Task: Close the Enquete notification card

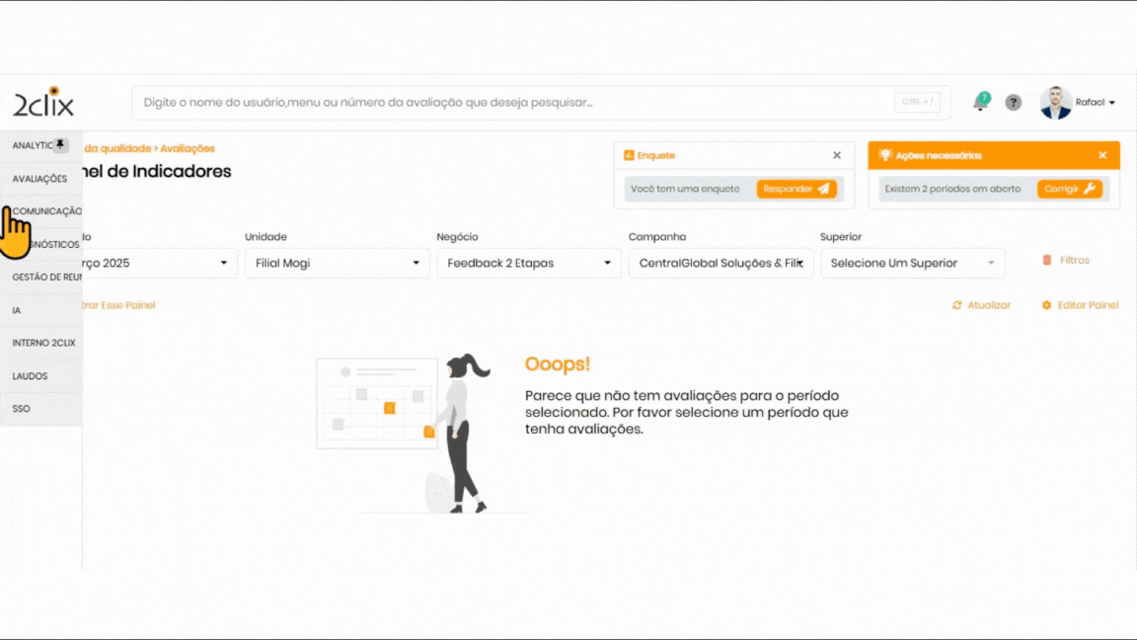Action: pyautogui.click(x=837, y=155)
